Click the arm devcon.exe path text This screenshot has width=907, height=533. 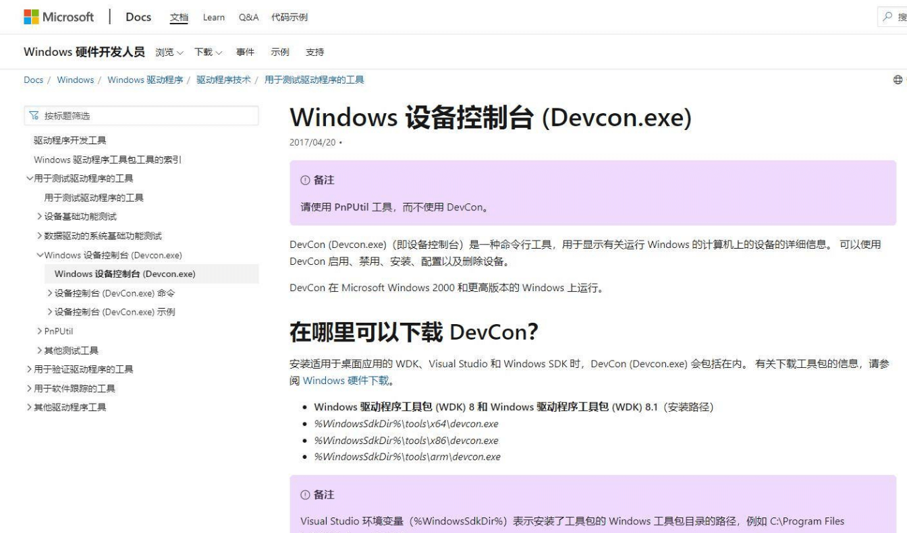[x=408, y=457]
